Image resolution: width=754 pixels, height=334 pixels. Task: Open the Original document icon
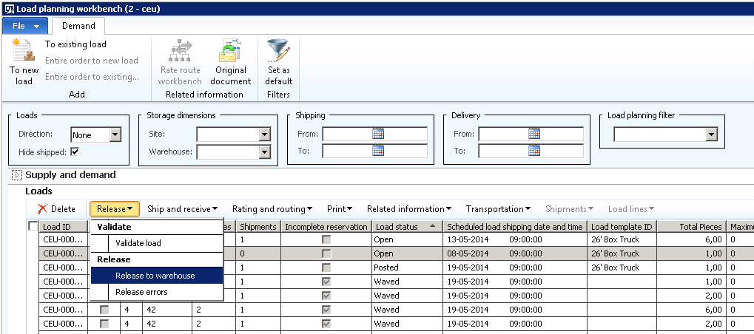pyautogui.click(x=230, y=53)
